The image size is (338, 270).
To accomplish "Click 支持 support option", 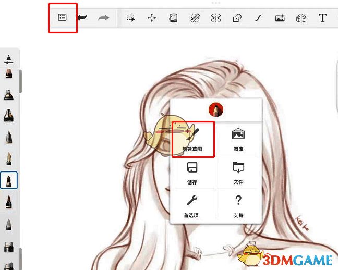I will pos(238,206).
